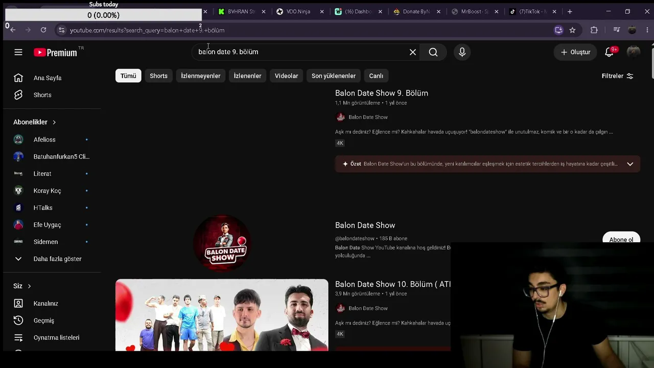Select the Canlı filter chip
Screen dimensions: 654x368
pos(376,76)
